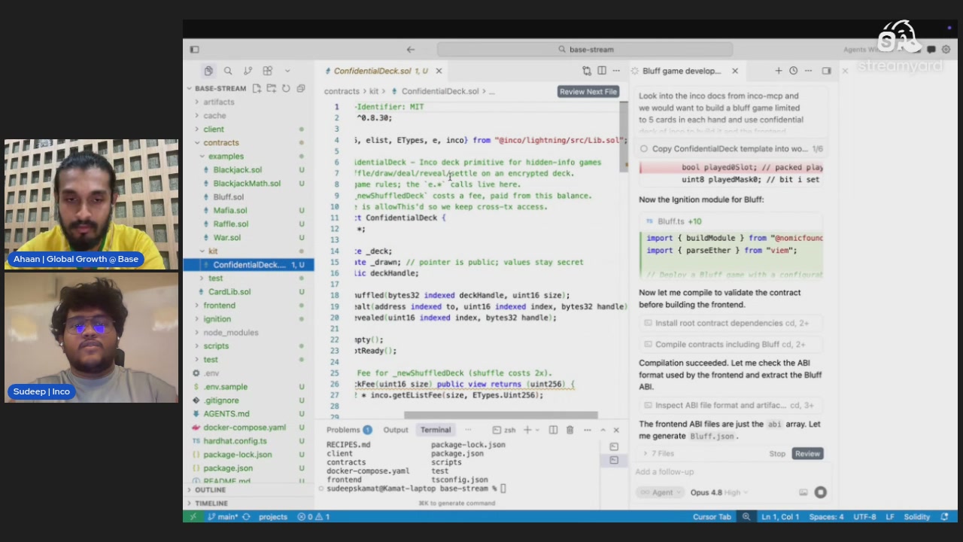
Task: Select the Terminal tab
Action: tap(436, 430)
